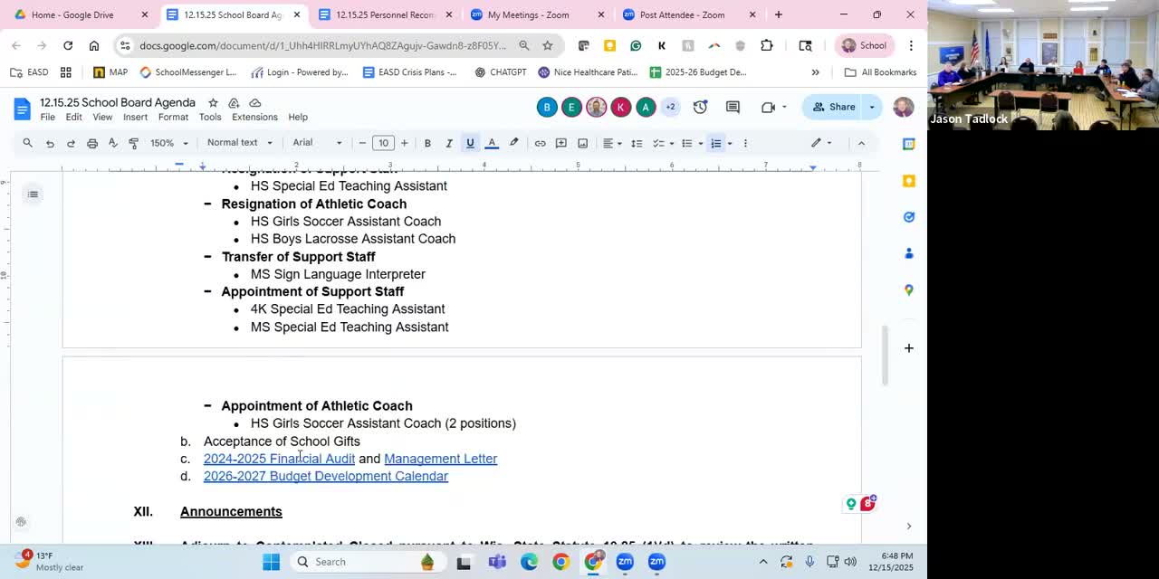Open the Management Letter link
This screenshot has width=1159, height=579.
point(440,459)
